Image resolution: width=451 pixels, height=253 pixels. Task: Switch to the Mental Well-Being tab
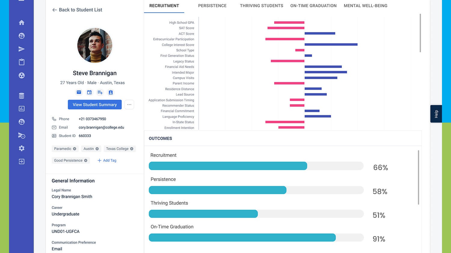click(x=365, y=6)
